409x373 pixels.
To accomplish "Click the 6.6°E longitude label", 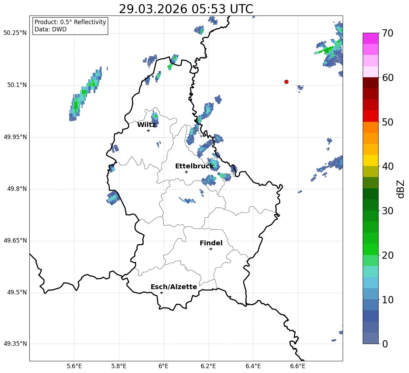I will (298, 366).
